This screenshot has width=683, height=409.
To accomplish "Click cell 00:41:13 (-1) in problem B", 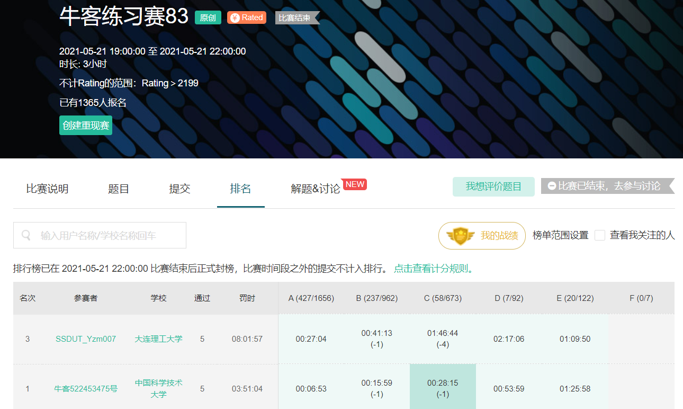I will pyautogui.click(x=377, y=339).
